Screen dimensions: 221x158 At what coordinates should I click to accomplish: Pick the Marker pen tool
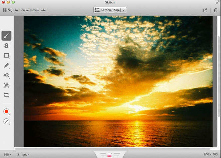coord(6,66)
